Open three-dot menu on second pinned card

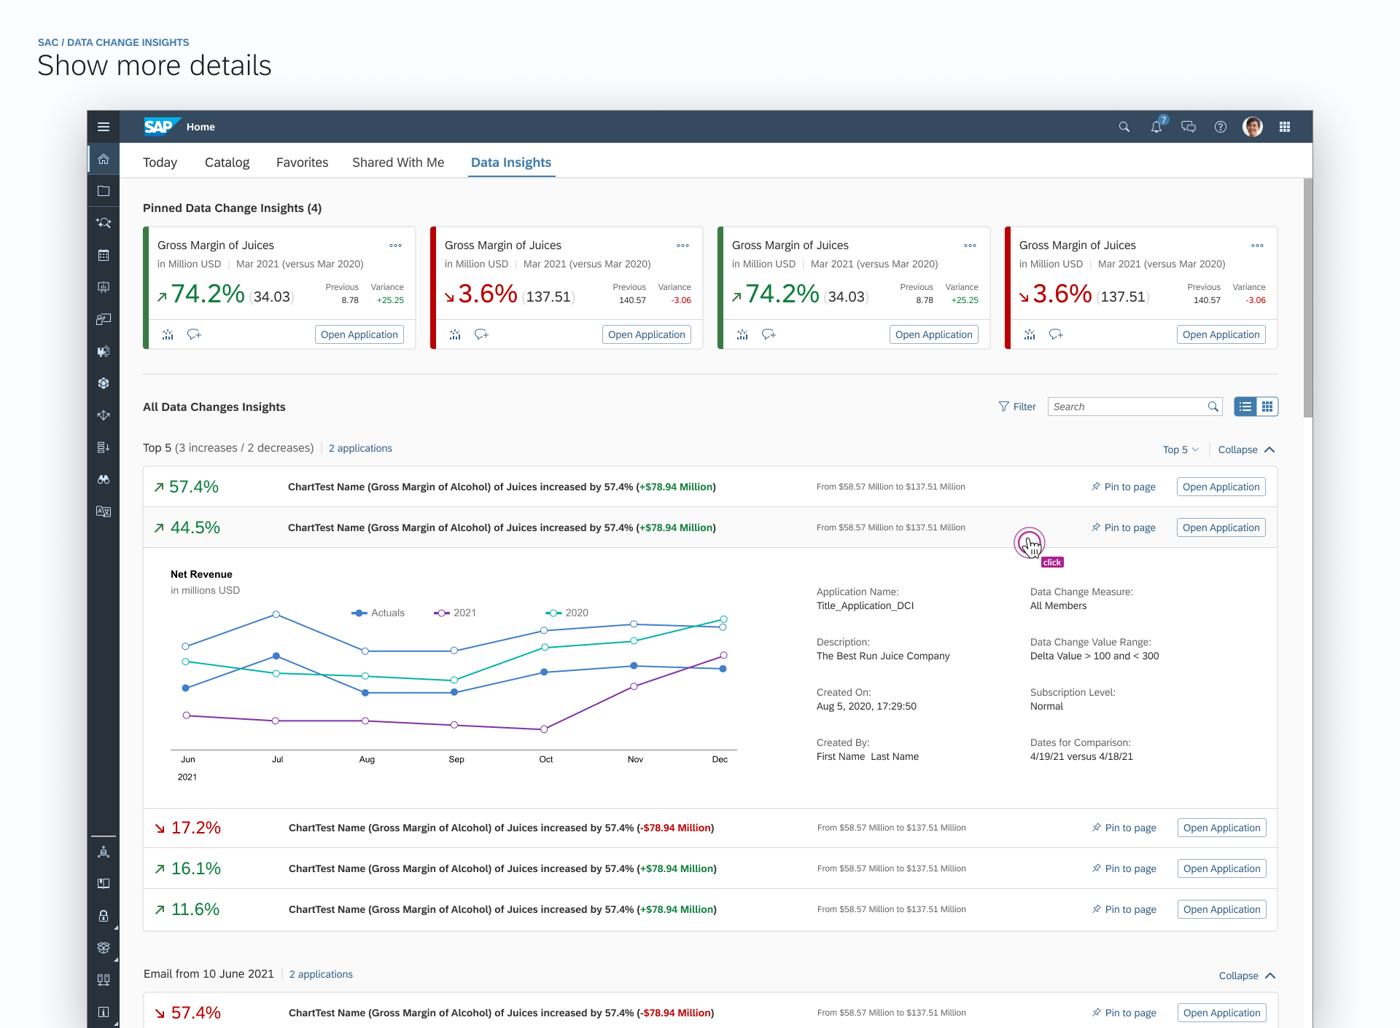[682, 246]
